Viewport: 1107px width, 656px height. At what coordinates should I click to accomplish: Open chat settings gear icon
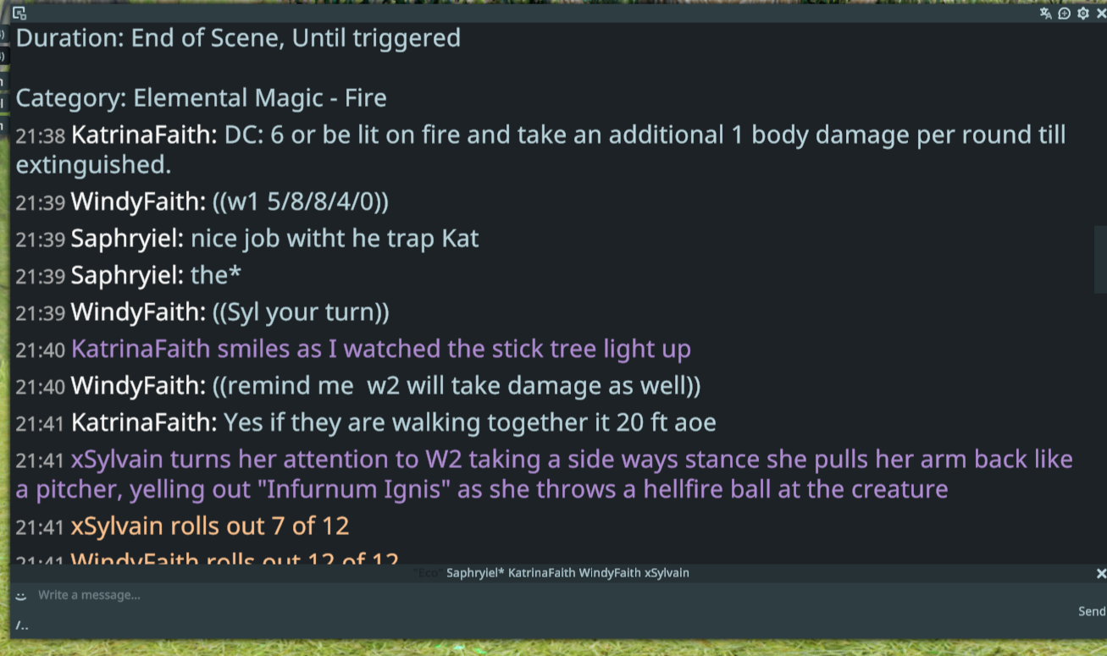[x=1082, y=14]
